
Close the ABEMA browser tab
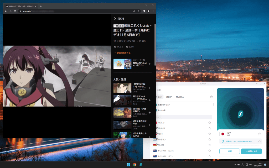pyautogui.click(x=35, y=6)
